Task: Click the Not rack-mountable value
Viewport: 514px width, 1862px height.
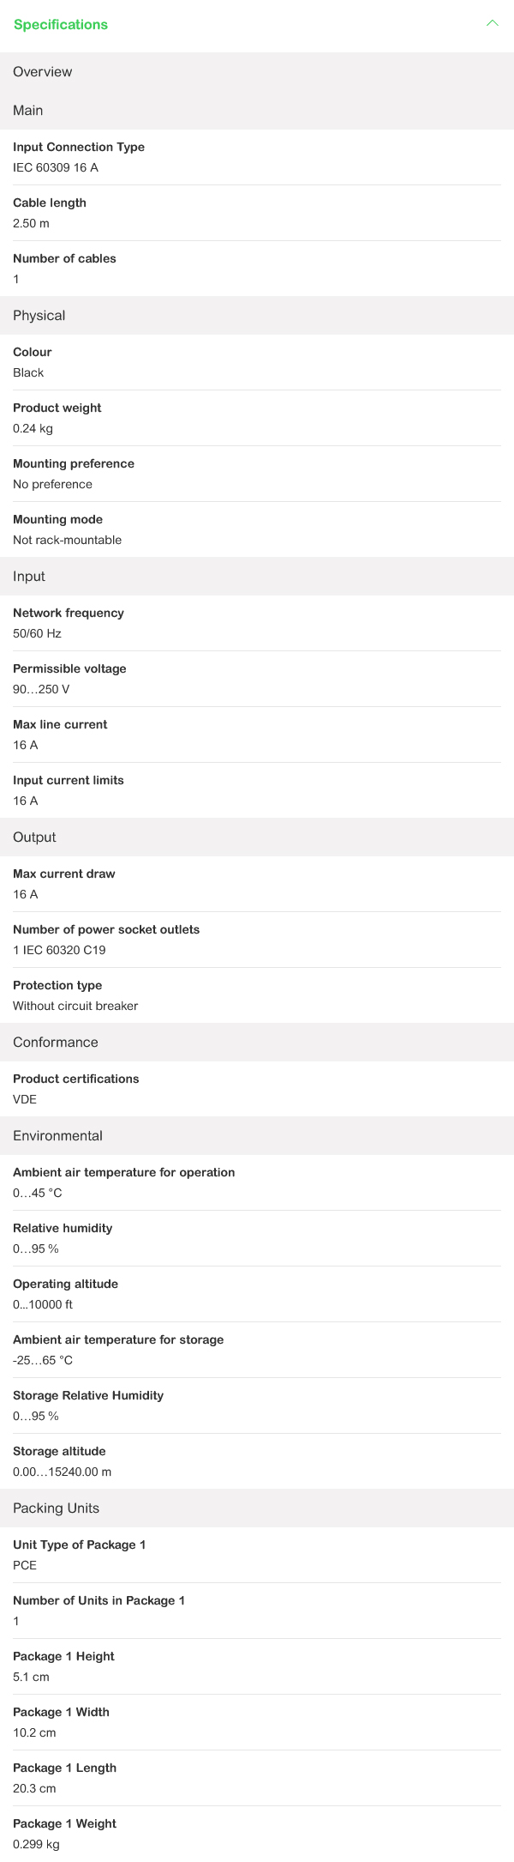Action: pos(67,540)
